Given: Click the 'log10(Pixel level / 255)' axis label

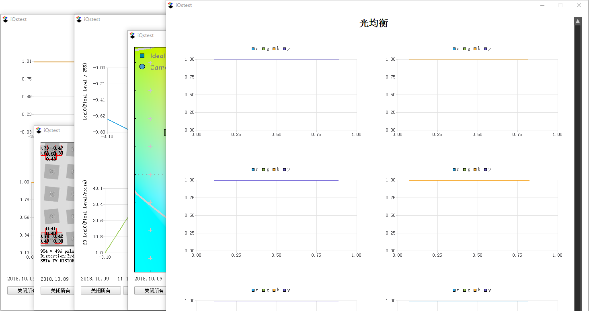Looking at the screenshot, I should 85,91.
